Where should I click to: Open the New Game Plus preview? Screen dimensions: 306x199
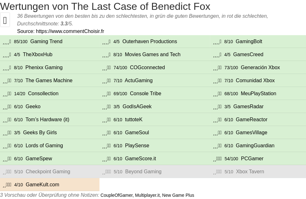pyautogui.click(x=178, y=195)
